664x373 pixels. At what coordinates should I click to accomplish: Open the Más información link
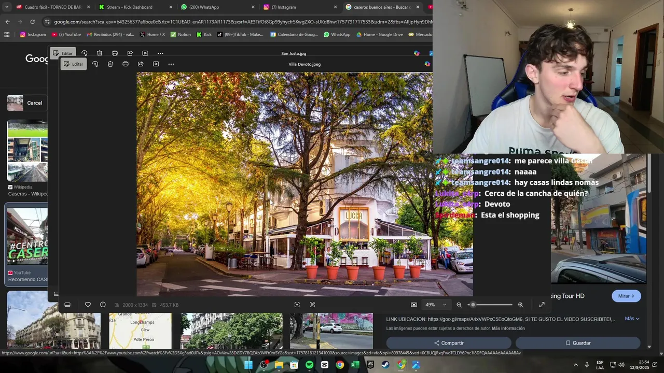(508, 328)
